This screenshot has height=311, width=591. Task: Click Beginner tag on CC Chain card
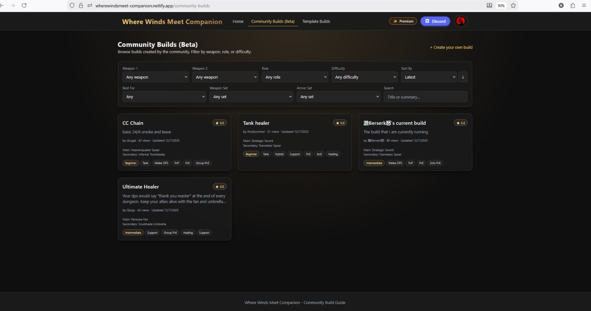(131, 163)
